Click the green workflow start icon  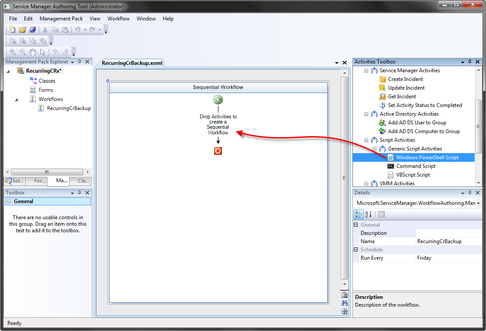(218, 100)
